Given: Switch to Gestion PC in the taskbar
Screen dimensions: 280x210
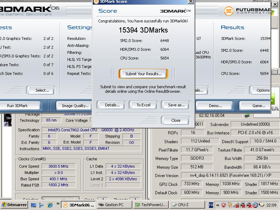Looking at the screenshot, I should 115,205.
